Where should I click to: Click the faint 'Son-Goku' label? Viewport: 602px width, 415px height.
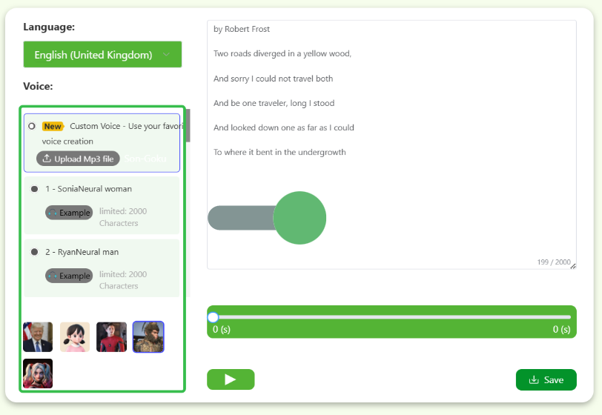(145, 159)
